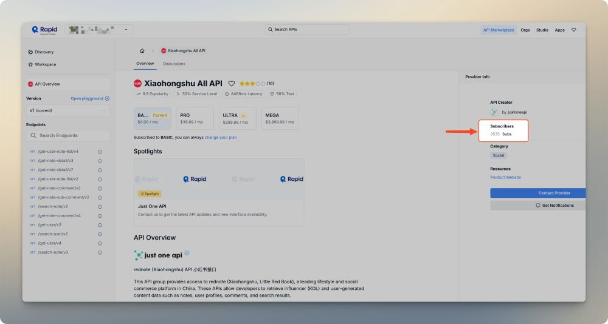Viewport: 608px width, 324px height.
Task: Show info for /get-user/v3 endpoint
Action: coord(100,225)
